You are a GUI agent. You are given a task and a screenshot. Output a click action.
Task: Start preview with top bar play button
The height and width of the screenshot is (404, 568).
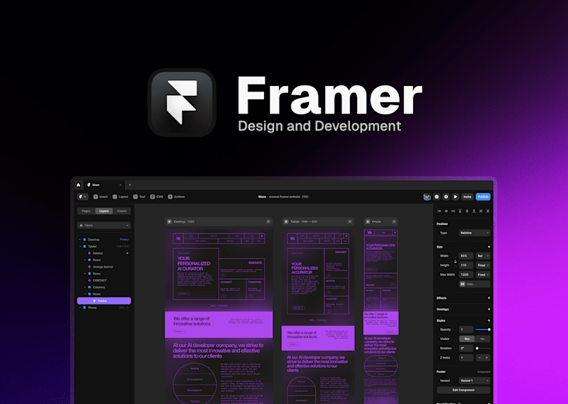[x=456, y=197]
